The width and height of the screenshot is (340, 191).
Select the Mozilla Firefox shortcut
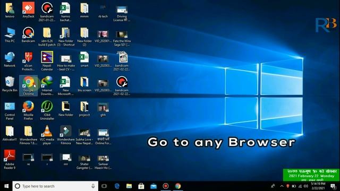click(x=28, y=110)
